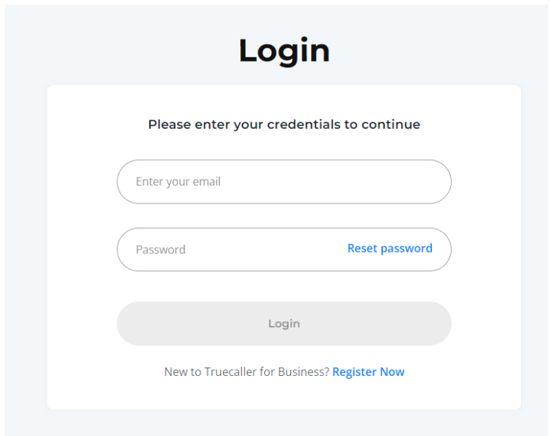This screenshot has width=550, height=436.
Task: Click the blue Register Now text
Action: click(x=368, y=372)
